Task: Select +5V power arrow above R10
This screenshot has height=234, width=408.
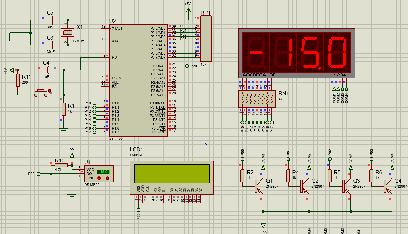Action: pyautogui.click(x=72, y=154)
